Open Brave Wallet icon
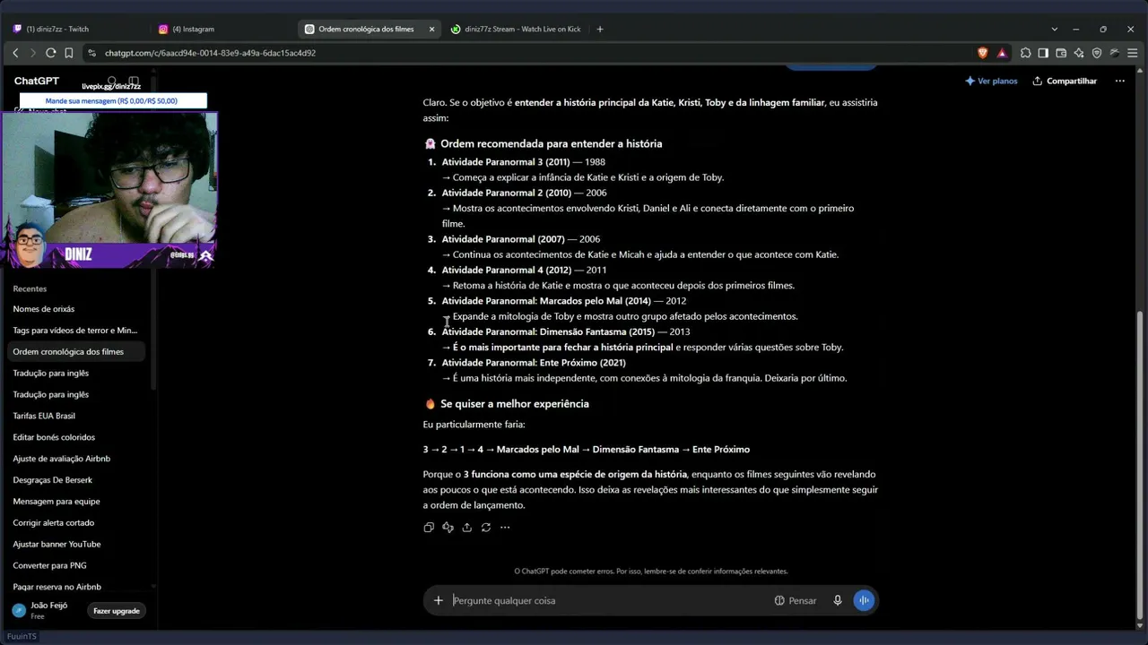This screenshot has width=1148, height=645. (1061, 53)
